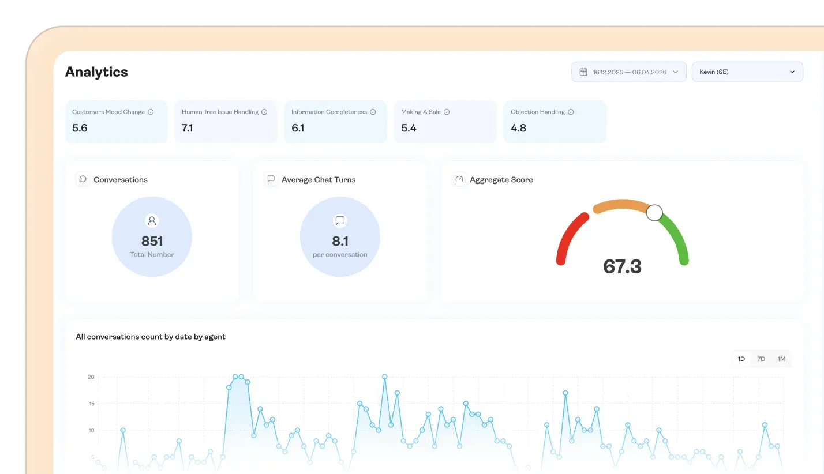Click info icon beside Information Completeness
This screenshot has width=824, height=474.
[x=373, y=112]
